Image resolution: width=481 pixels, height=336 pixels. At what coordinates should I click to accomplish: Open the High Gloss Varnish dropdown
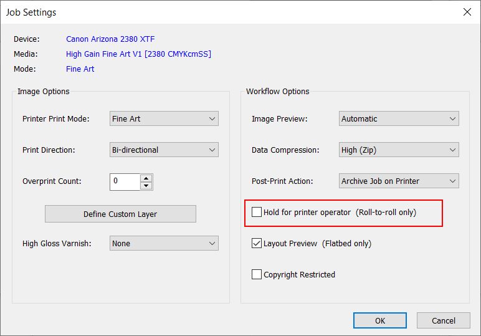click(164, 243)
